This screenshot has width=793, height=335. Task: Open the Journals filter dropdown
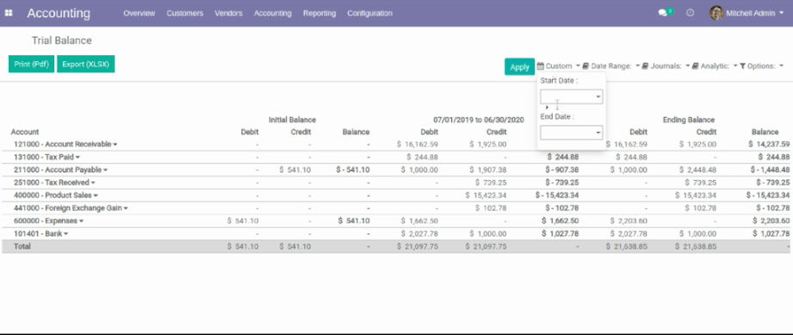pos(666,65)
